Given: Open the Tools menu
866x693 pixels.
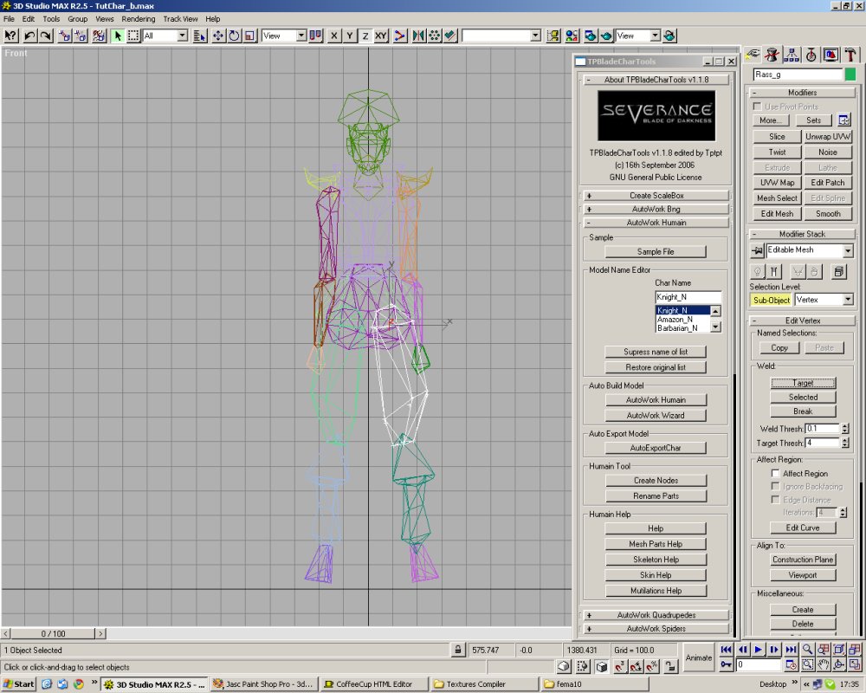Looking at the screenshot, I should (51, 19).
